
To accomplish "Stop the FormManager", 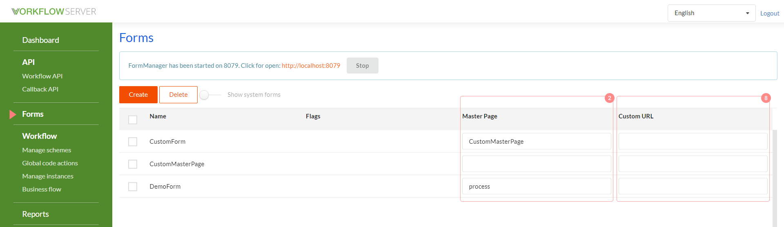I will [362, 65].
